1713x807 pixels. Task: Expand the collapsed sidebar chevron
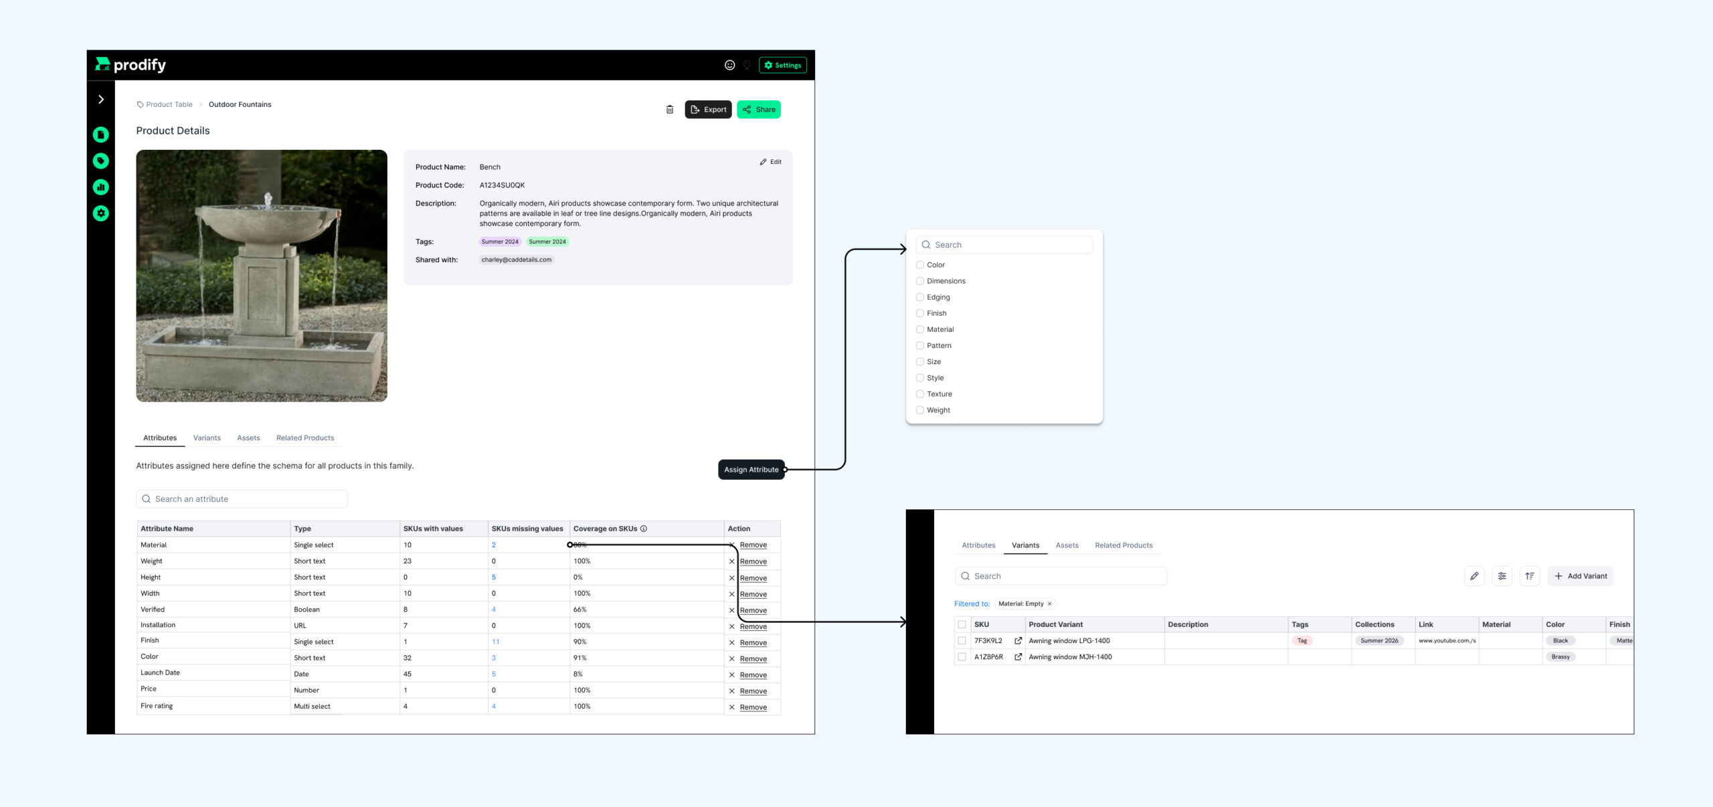tap(101, 100)
